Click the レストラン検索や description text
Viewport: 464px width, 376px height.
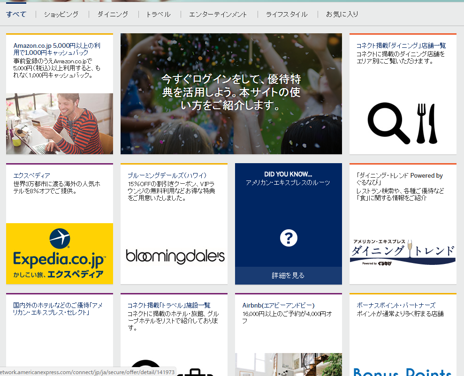[x=400, y=195]
